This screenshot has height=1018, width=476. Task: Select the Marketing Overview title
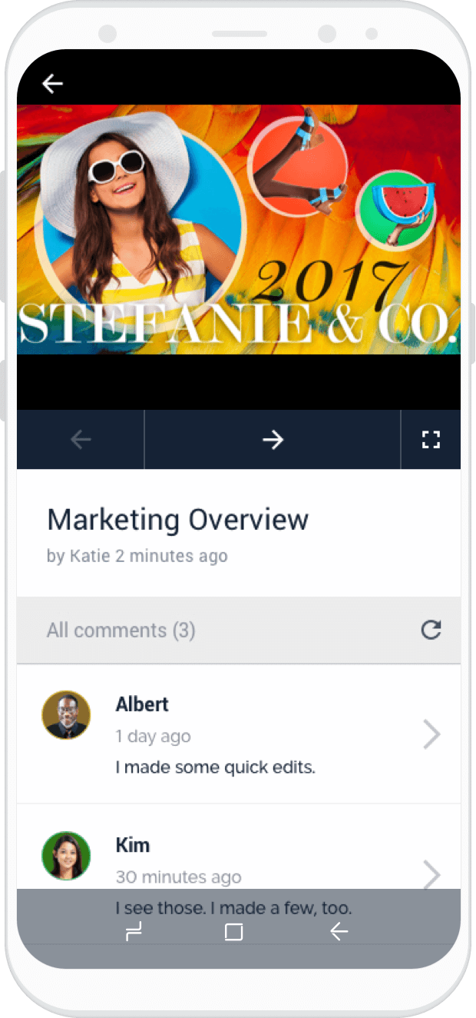click(177, 520)
